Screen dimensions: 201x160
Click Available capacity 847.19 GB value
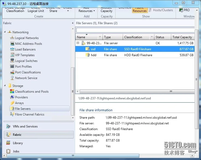[113, 135]
